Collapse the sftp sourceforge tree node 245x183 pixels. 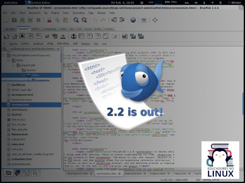click(3, 55)
